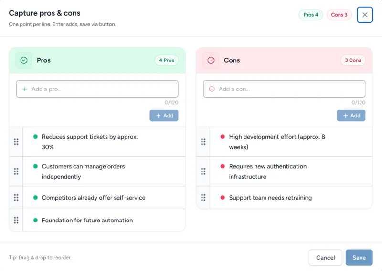Image resolution: width=382 pixels, height=271 pixels.
Task: Close the pros & cons dialog
Action: tap(365, 15)
